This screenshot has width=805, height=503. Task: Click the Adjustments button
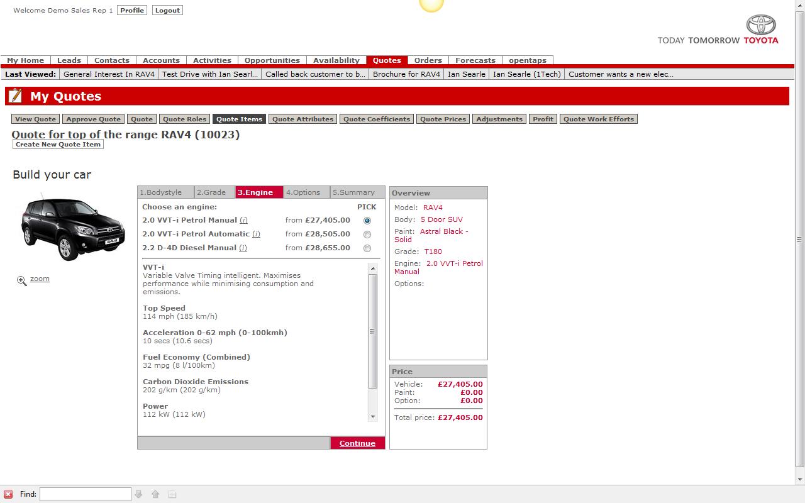click(x=499, y=119)
